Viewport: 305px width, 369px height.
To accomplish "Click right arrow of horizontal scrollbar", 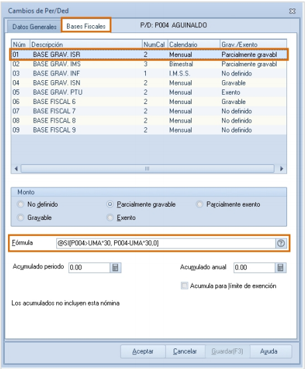I will pyautogui.click(x=281, y=168).
